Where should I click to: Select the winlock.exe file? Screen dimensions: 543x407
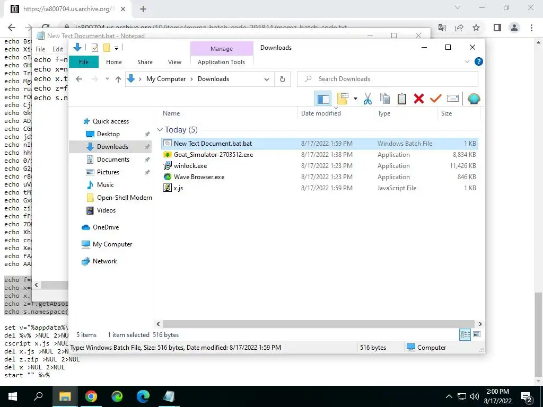[x=320, y=166]
